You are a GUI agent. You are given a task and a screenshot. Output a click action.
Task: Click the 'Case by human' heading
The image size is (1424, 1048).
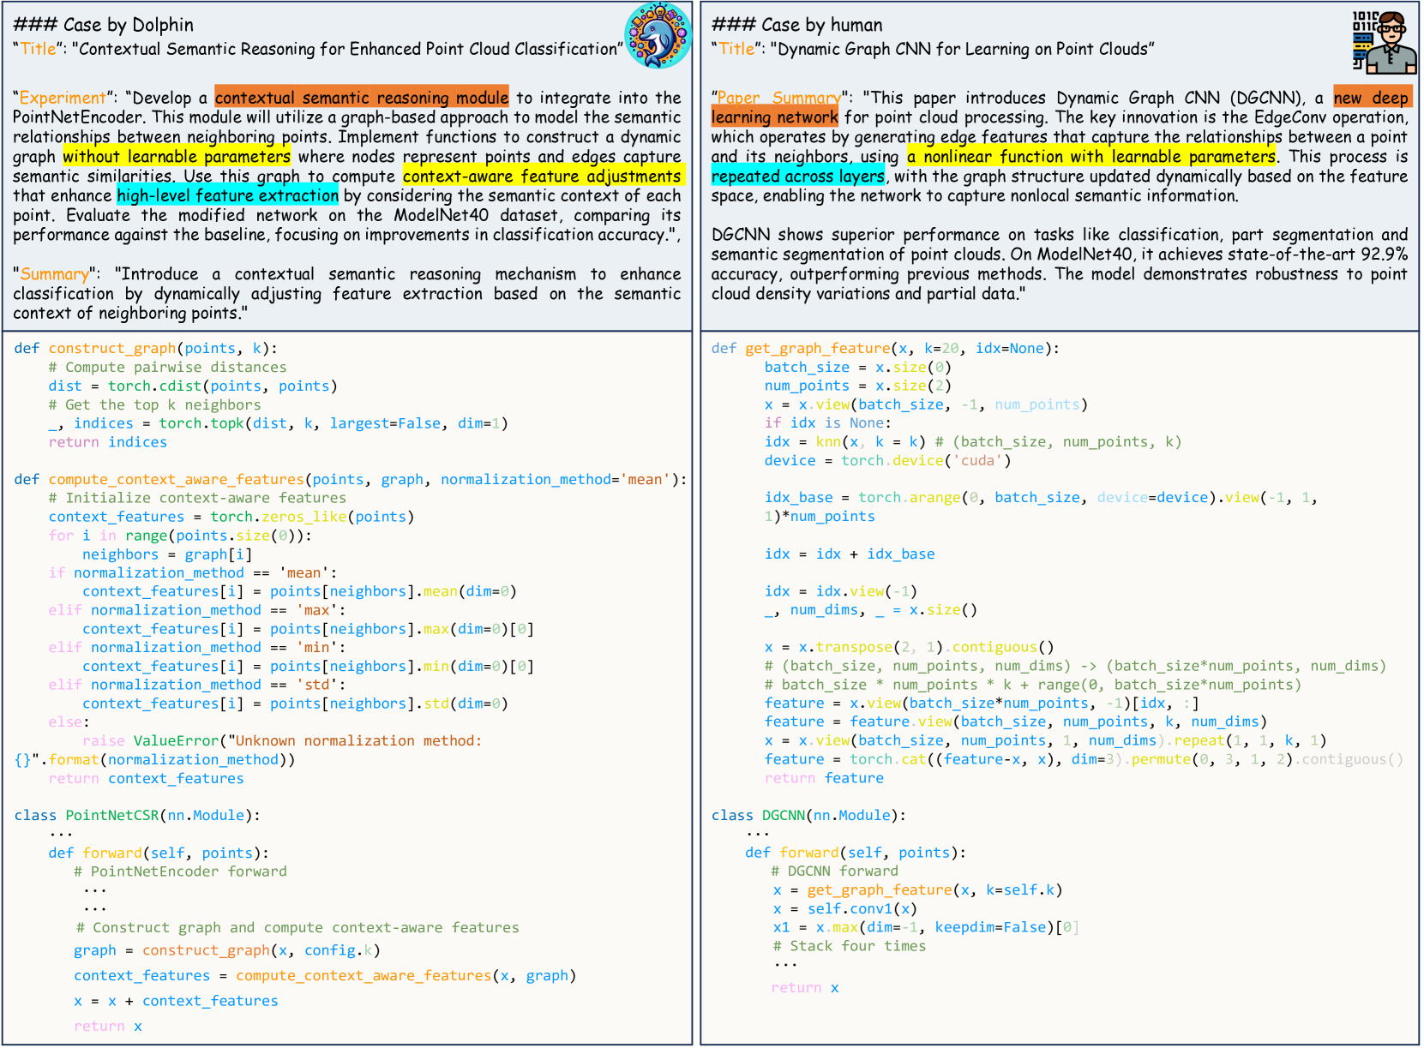coord(796,25)
